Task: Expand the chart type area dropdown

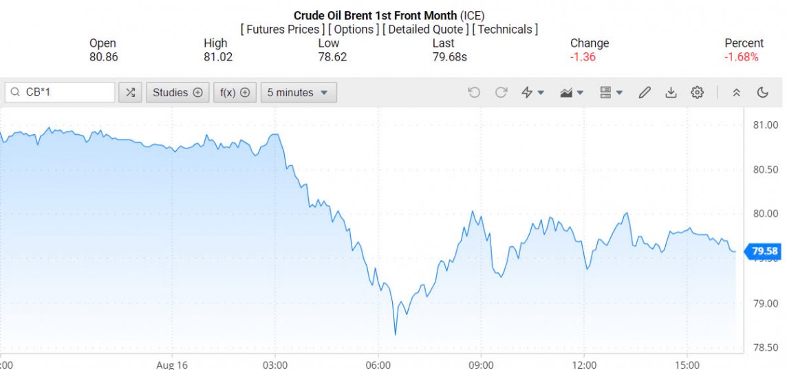Action: [572, 92]
